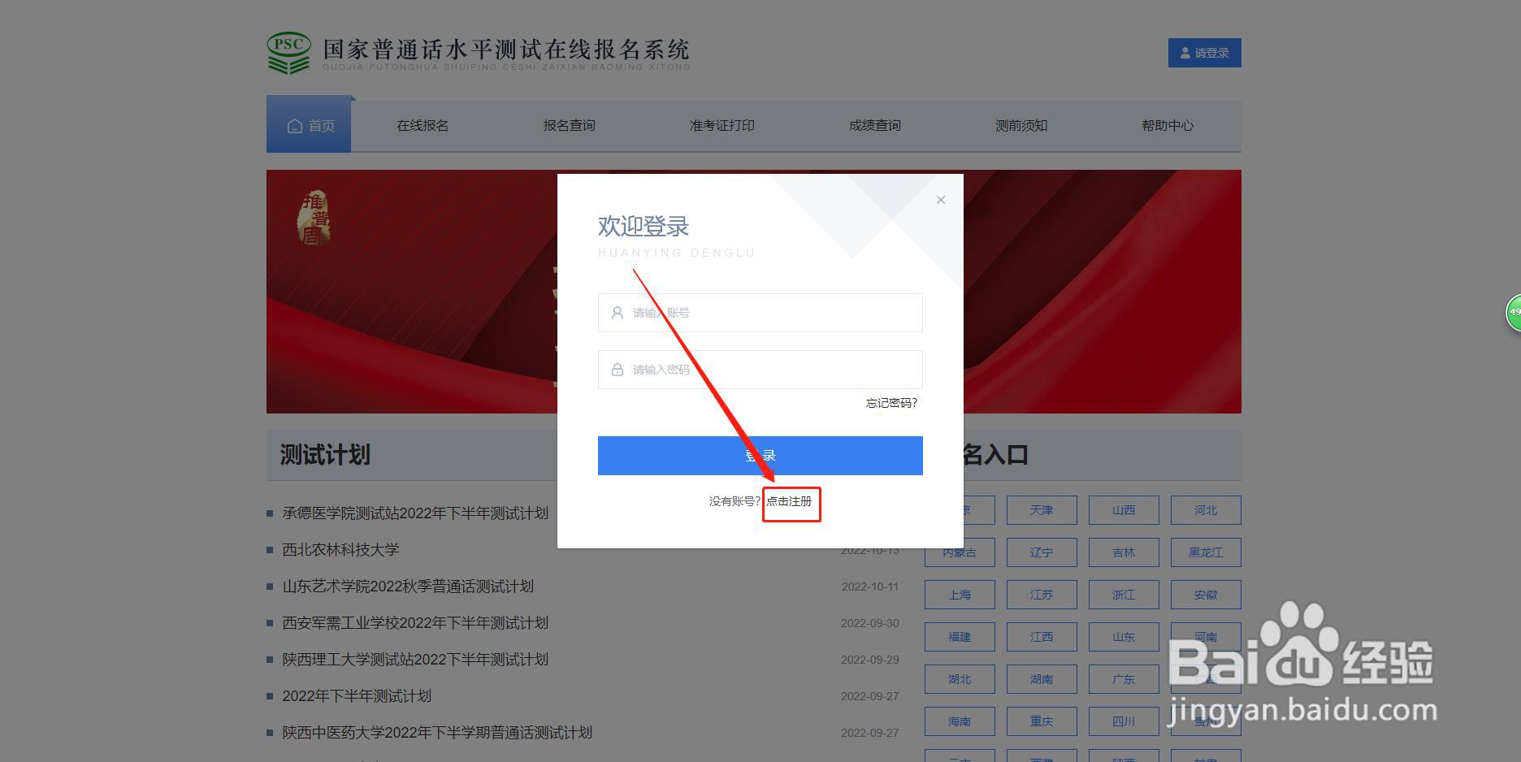The height and width of the screenshot is (762, 1521).
Task: Click the person icon on 请登录 button
Action: [x=1183, y=52]
